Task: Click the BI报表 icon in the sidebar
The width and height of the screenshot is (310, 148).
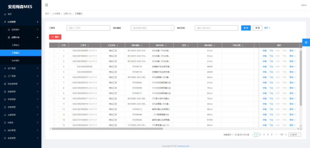Action: tap(5, 123)
